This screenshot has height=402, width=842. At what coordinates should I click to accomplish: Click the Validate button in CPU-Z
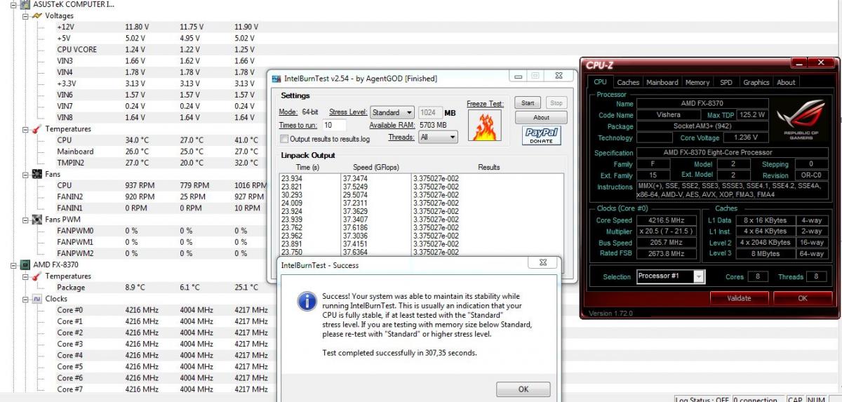pyautogui.click(x=740, y=297)
